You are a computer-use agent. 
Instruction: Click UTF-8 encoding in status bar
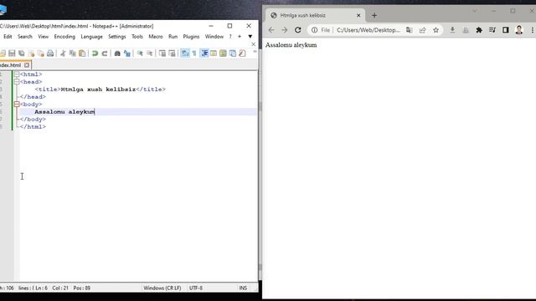pos(196,288)
